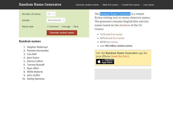Open Generate random names nav item

(x=87, y=5)
